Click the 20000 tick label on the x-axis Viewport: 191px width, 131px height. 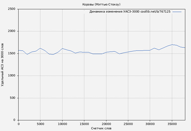pos(106,124)
